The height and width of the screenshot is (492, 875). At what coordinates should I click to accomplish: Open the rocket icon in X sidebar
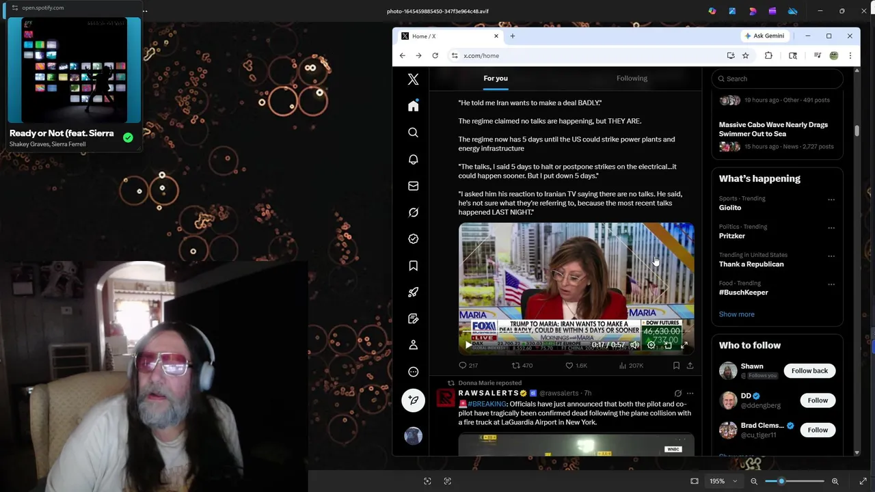click(x=413, y=292)
